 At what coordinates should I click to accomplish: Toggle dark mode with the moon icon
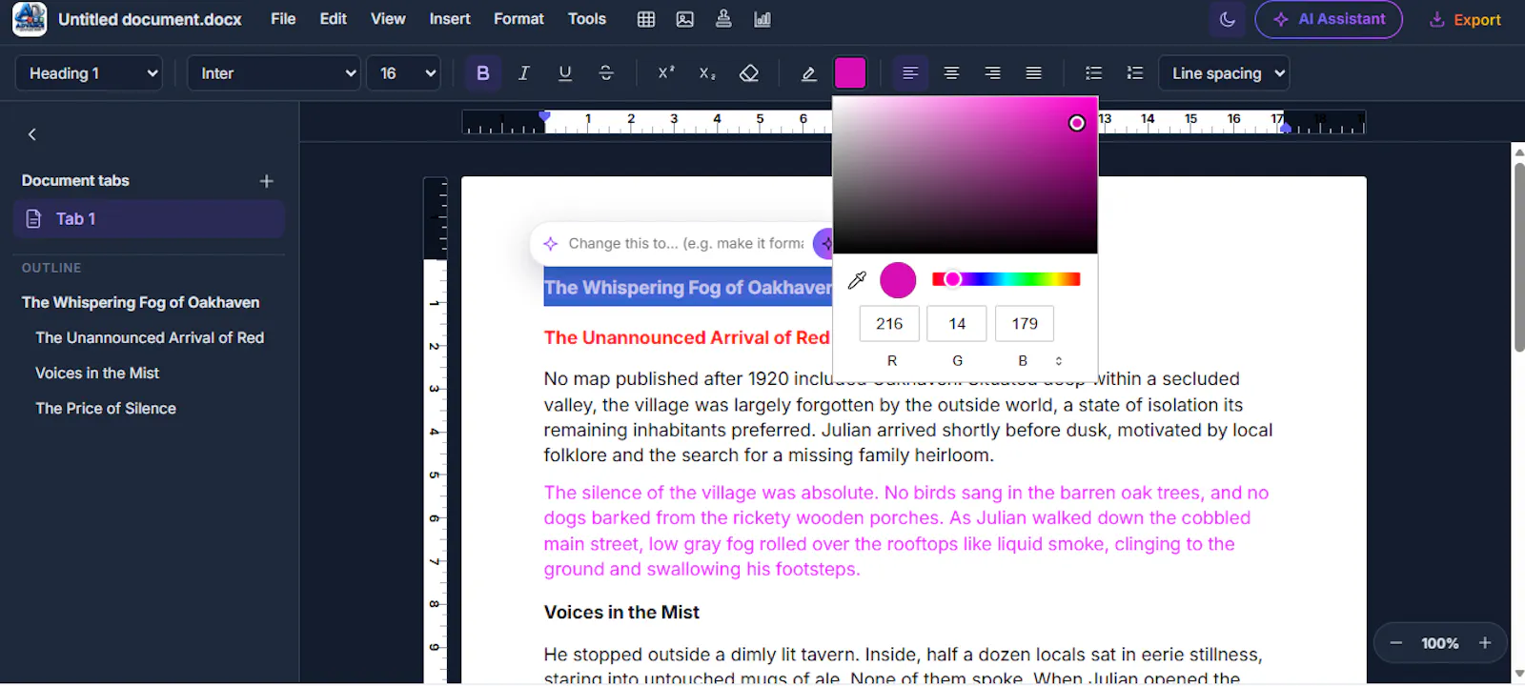[1228, 19]
